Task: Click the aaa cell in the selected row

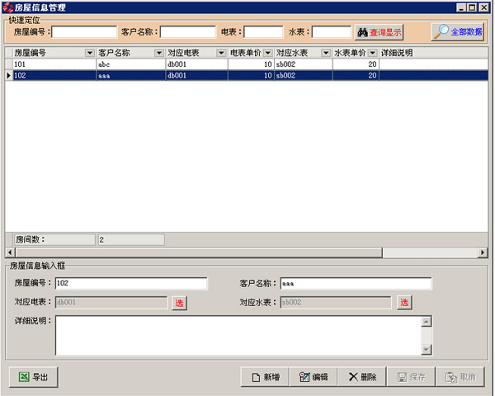Action: [130, 75]
